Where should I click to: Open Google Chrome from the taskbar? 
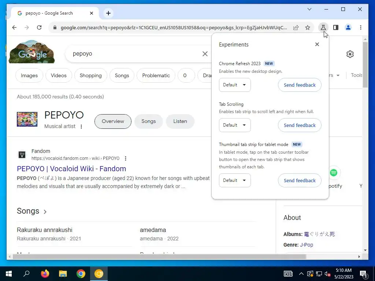coord(81,274)
